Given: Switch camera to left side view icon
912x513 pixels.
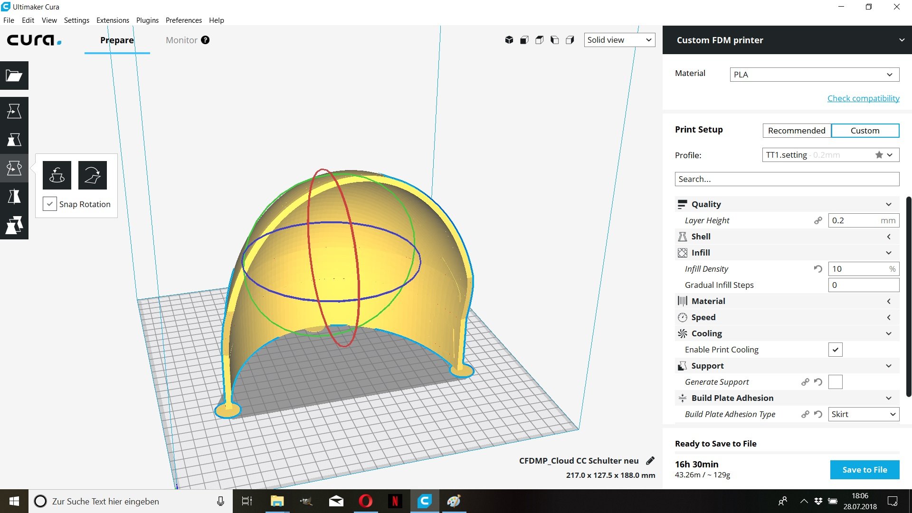Looking at the screenshot, I should [x=555, y=40].
